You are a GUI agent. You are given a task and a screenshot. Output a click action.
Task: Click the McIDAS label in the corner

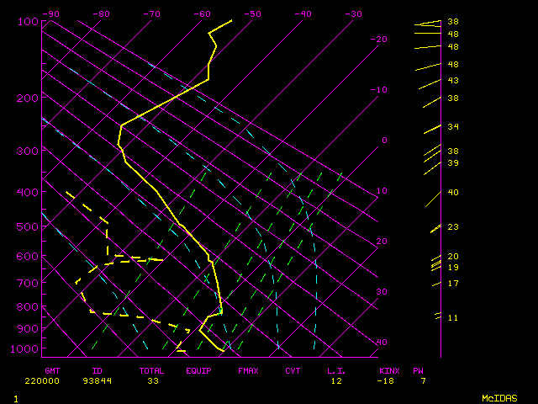[x=498, y=397]
